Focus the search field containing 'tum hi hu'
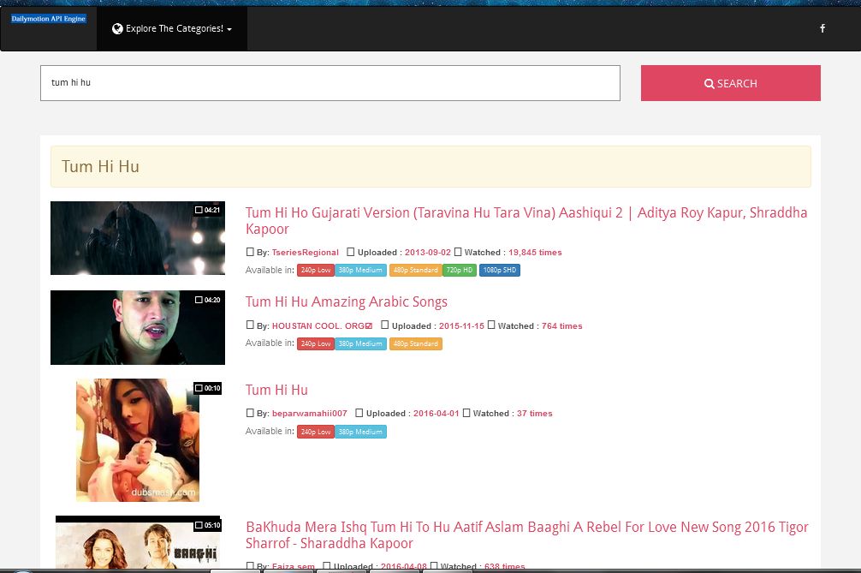 coord(330,83)
